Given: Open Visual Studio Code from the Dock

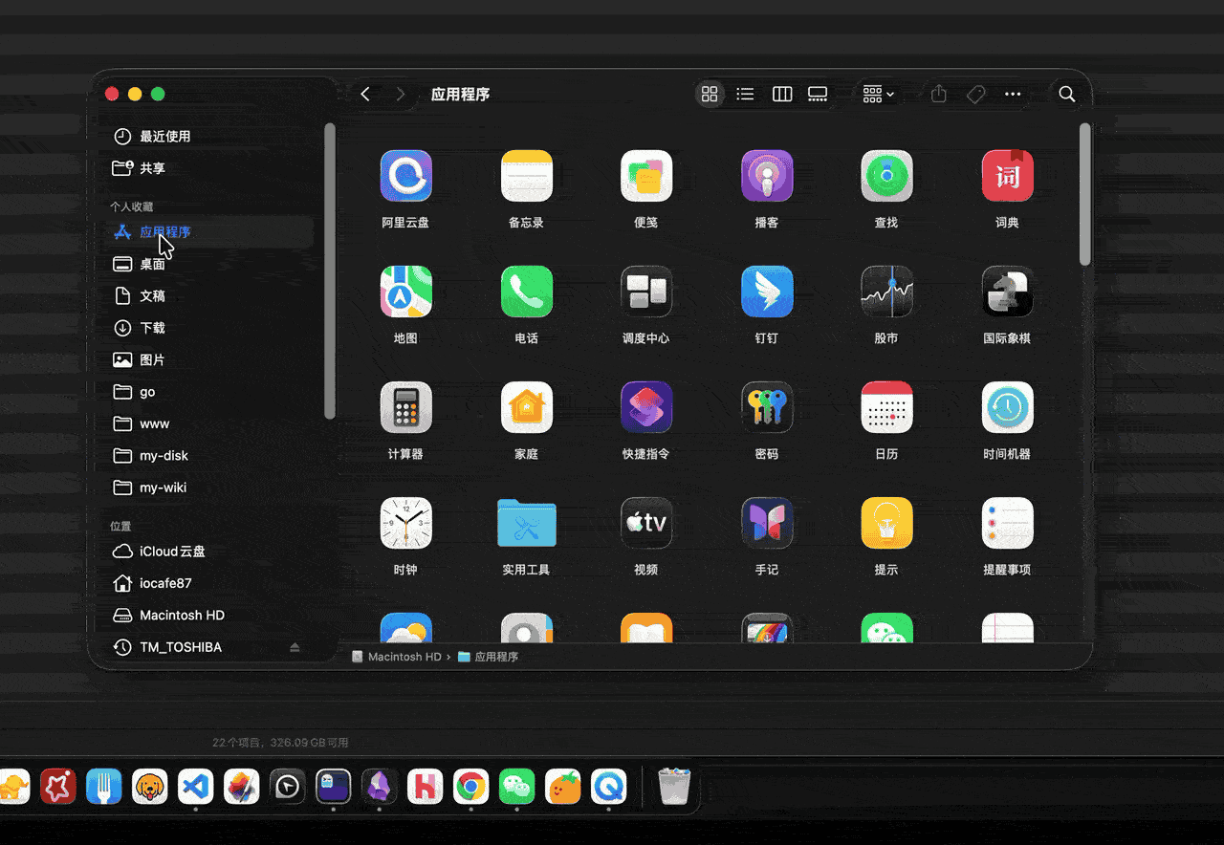Looking at the screenshot, I should (195, 787).
